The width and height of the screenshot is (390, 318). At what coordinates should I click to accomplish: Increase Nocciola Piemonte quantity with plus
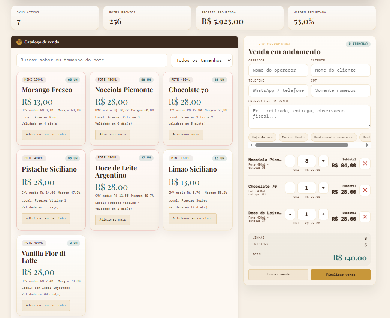323,161
